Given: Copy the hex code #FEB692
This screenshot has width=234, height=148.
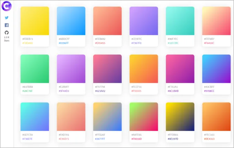Looking at the screenshot, I should [100, 39].
